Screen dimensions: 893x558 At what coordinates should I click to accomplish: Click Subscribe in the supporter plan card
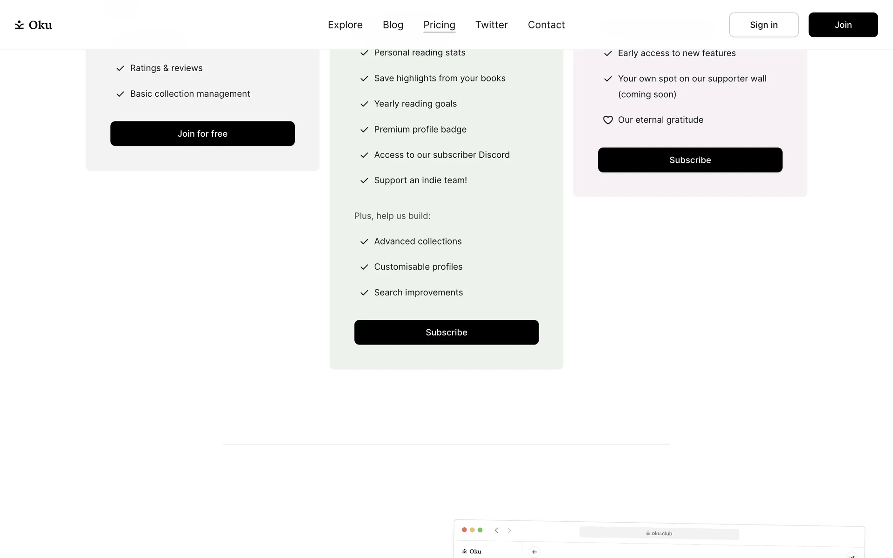(x=690, y=160)
